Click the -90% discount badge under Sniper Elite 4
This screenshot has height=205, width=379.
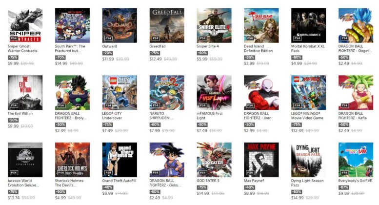point(202,53)
